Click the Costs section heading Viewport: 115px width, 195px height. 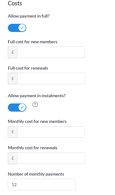click(15, 3)
